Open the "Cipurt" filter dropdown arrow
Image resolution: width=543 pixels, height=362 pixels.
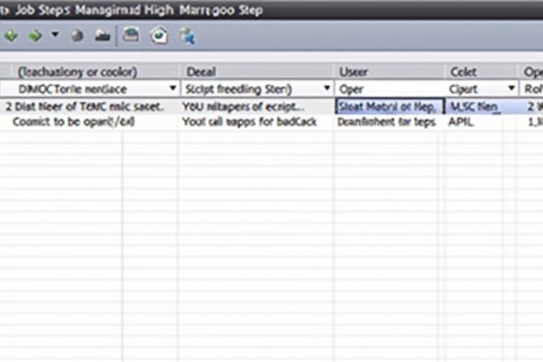coord(511,89)
